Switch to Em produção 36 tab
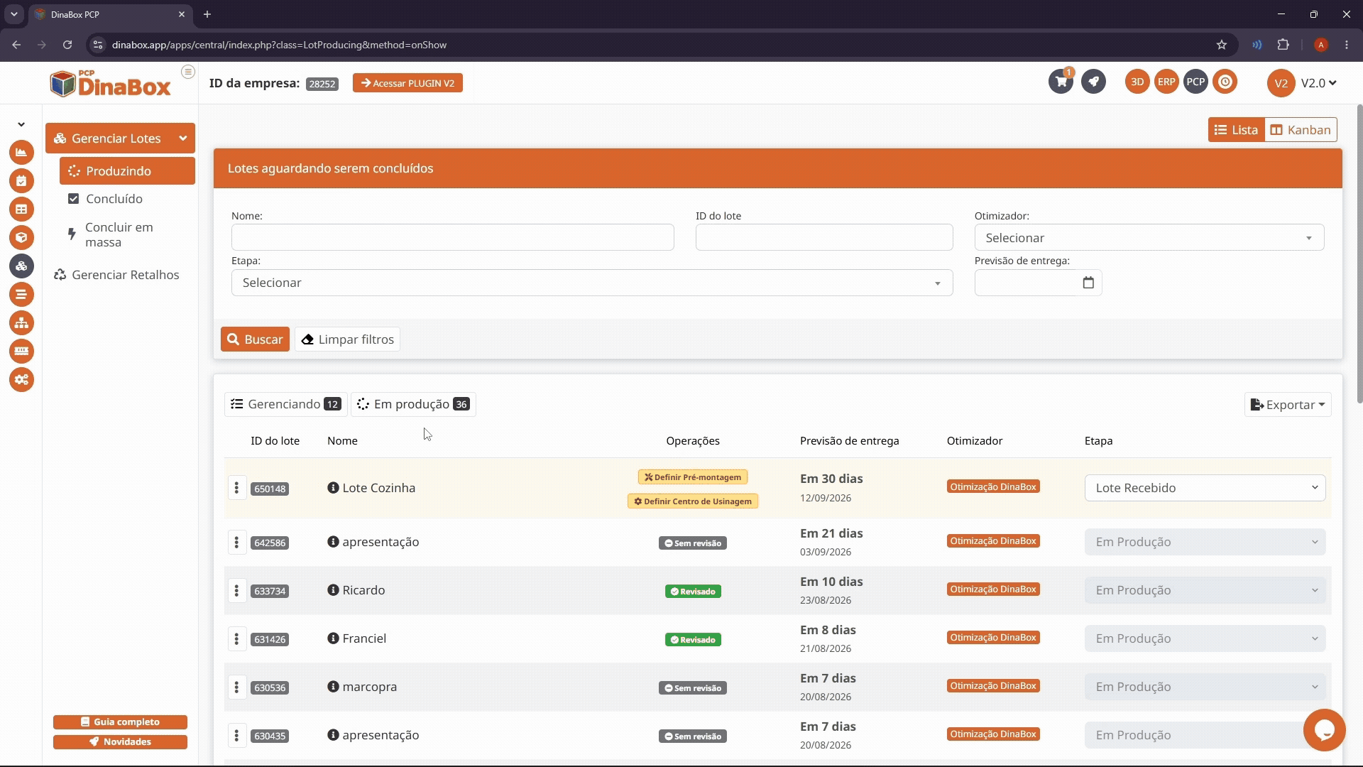1363x767 pixels. [413, 404]
